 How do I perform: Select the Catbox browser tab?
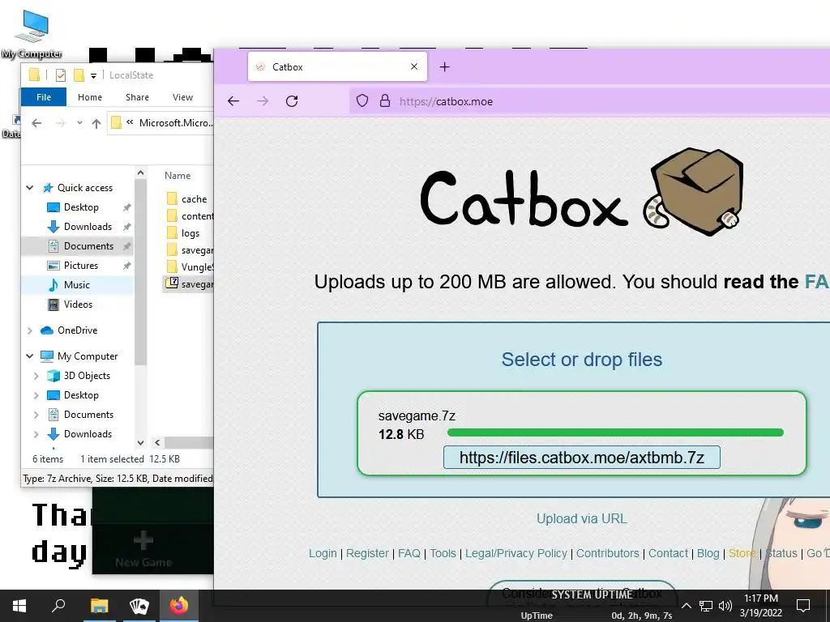pos(337,66)
